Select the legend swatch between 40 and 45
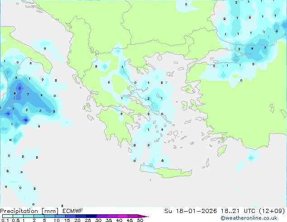Image resolution: width=287 pixels, height=222 pixels. [124, 216]
